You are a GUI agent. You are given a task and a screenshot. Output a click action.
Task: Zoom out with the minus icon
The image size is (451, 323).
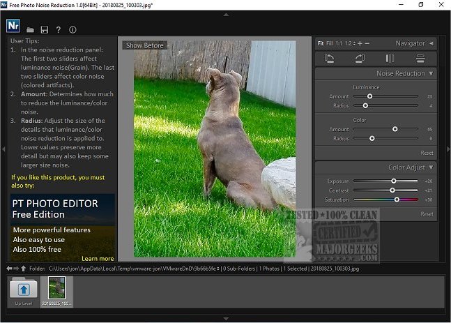[x=367, y=43]
